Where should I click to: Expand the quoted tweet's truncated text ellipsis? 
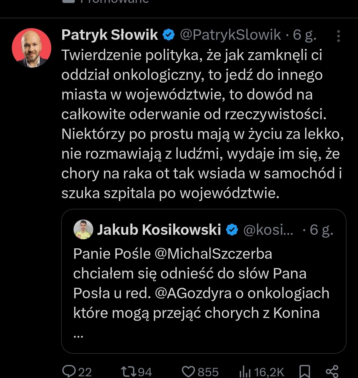coord(78,335)
